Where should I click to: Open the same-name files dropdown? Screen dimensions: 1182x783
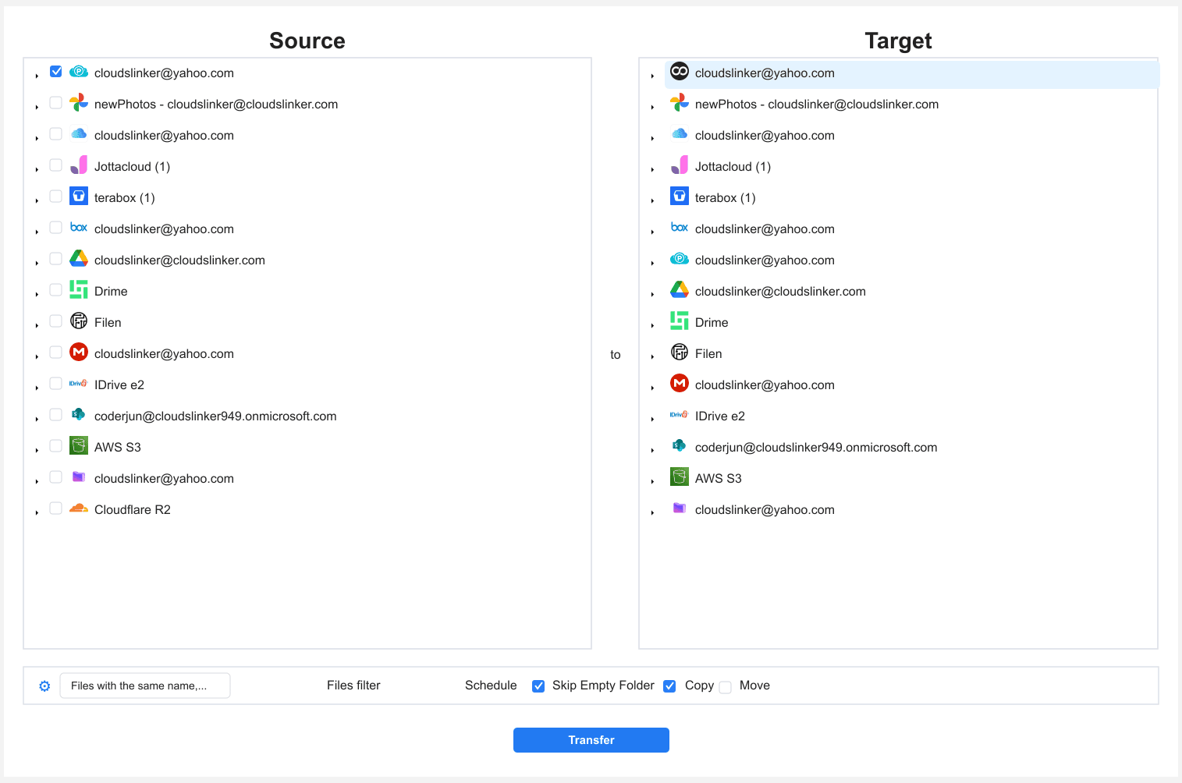coord(145,686)
